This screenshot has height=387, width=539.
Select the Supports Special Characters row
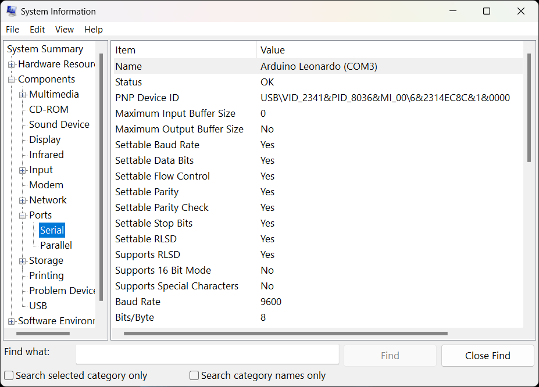coord(318,286)
